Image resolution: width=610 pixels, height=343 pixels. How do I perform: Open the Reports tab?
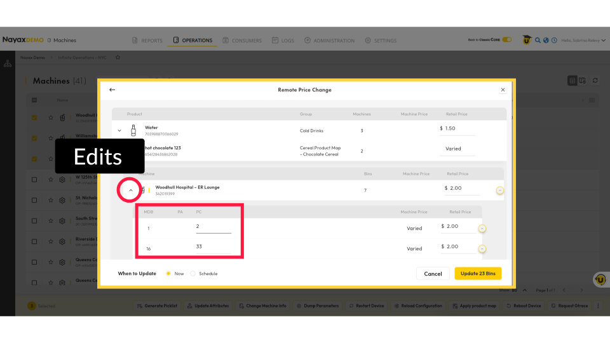(147, 41)
